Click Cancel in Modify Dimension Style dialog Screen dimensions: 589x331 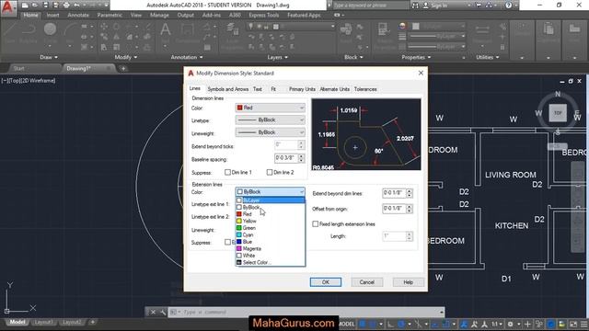click(x=366, y=282)
